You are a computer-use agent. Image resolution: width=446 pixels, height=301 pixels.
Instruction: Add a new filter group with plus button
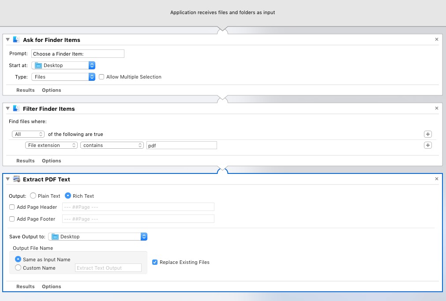click(427, 134)
